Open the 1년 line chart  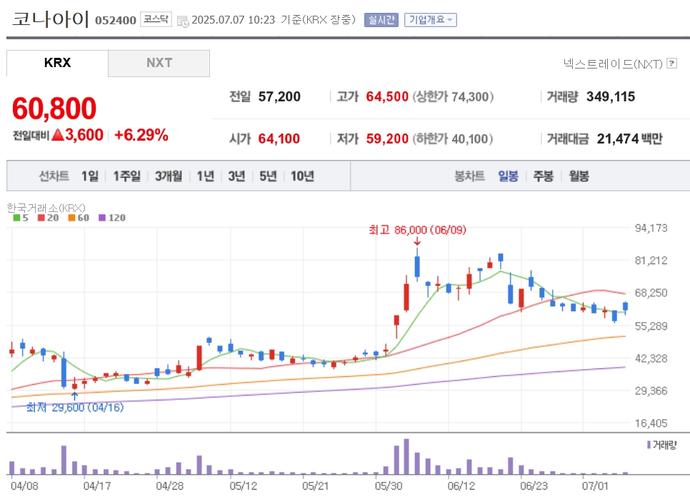205,176
